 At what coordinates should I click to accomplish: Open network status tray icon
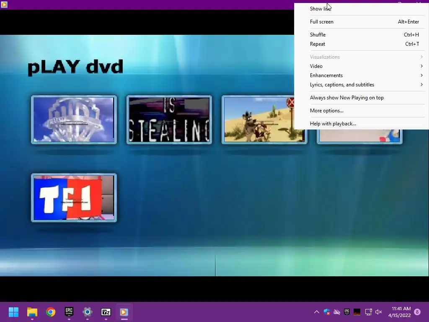tap(368, 312)
